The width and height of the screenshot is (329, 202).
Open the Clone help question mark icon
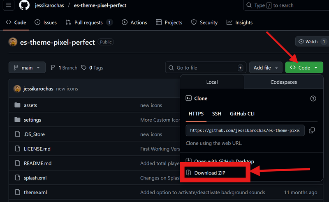pyautogui.click(x=313, y=98)
